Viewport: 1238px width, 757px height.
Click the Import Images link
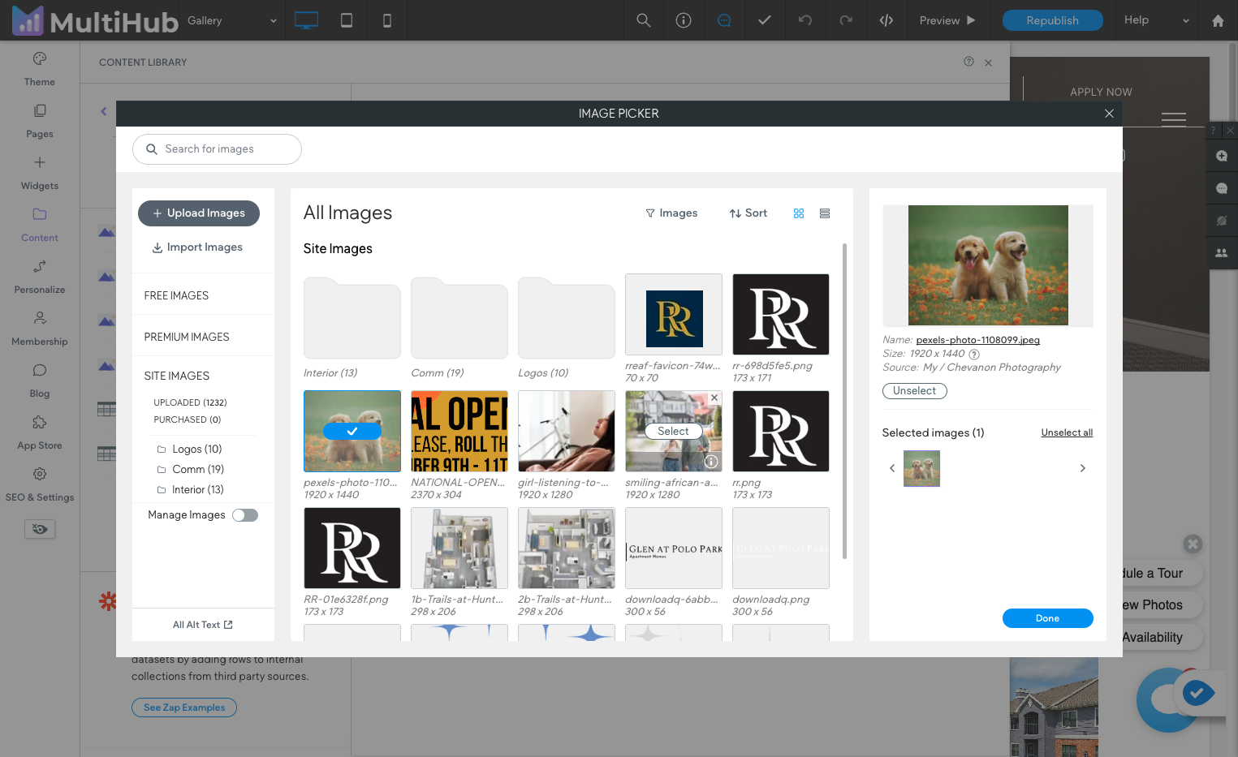197,247
